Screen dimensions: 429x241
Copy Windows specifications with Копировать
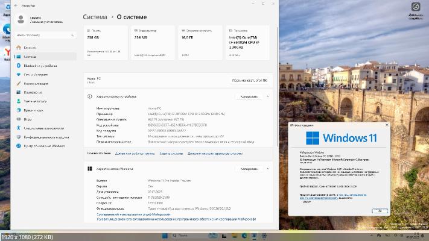249,169
